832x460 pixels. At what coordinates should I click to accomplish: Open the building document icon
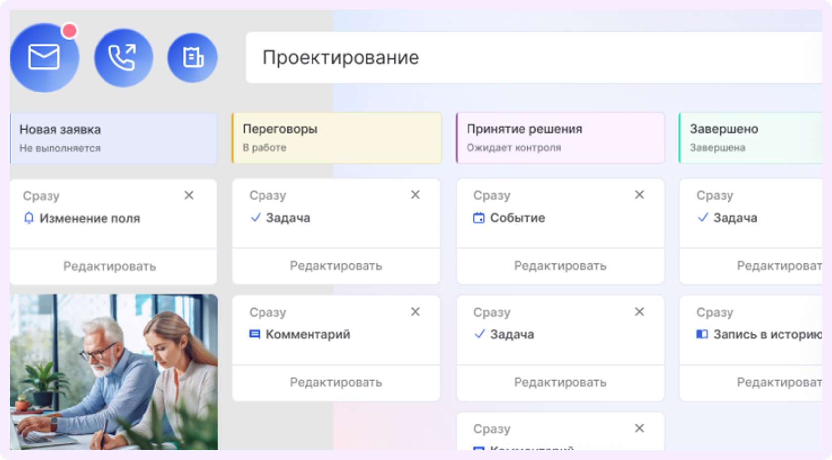click(193, 57)
